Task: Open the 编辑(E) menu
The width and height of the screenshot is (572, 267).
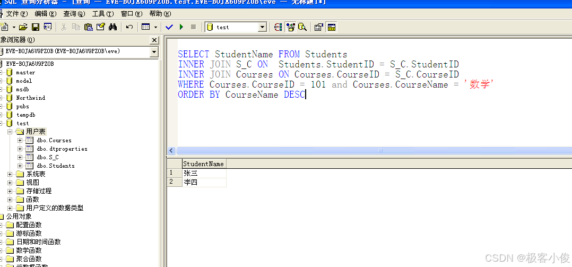Action: 46,14
